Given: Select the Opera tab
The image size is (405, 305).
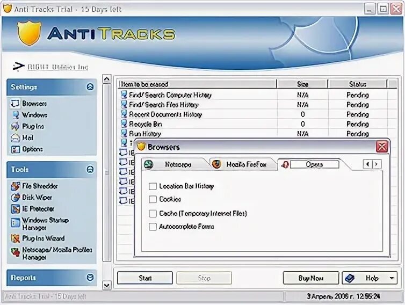Looking at the screenshot, I should pyautogui.click(x=314, y=164).
